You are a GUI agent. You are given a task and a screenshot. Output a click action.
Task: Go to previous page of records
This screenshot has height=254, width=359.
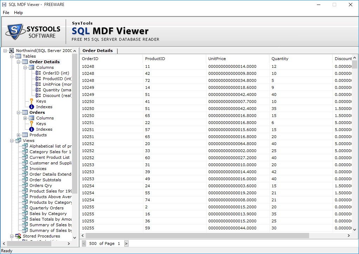pyautogui.click(x=84, y=243)
